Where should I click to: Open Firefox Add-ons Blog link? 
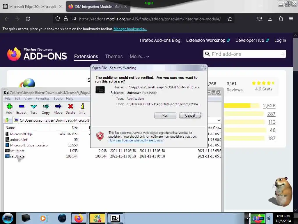coord(160,40)
